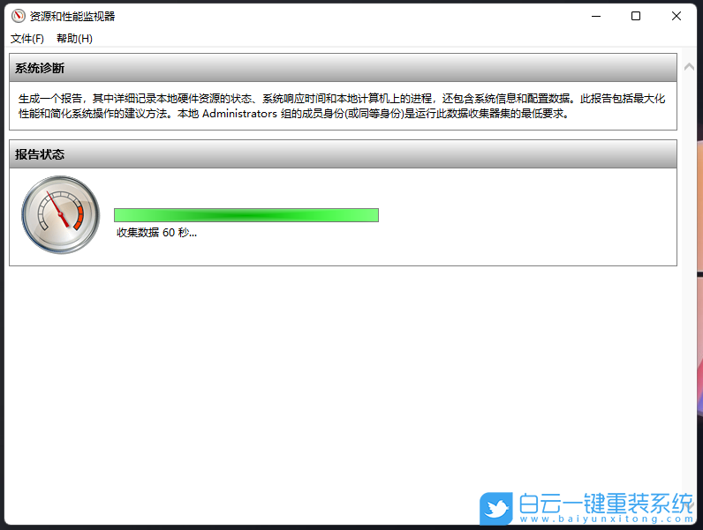Click the Resource Monitor app icon in title bar
Viewport: 703px width, 530px height.
pyautogui.click(x=19, y=16)
